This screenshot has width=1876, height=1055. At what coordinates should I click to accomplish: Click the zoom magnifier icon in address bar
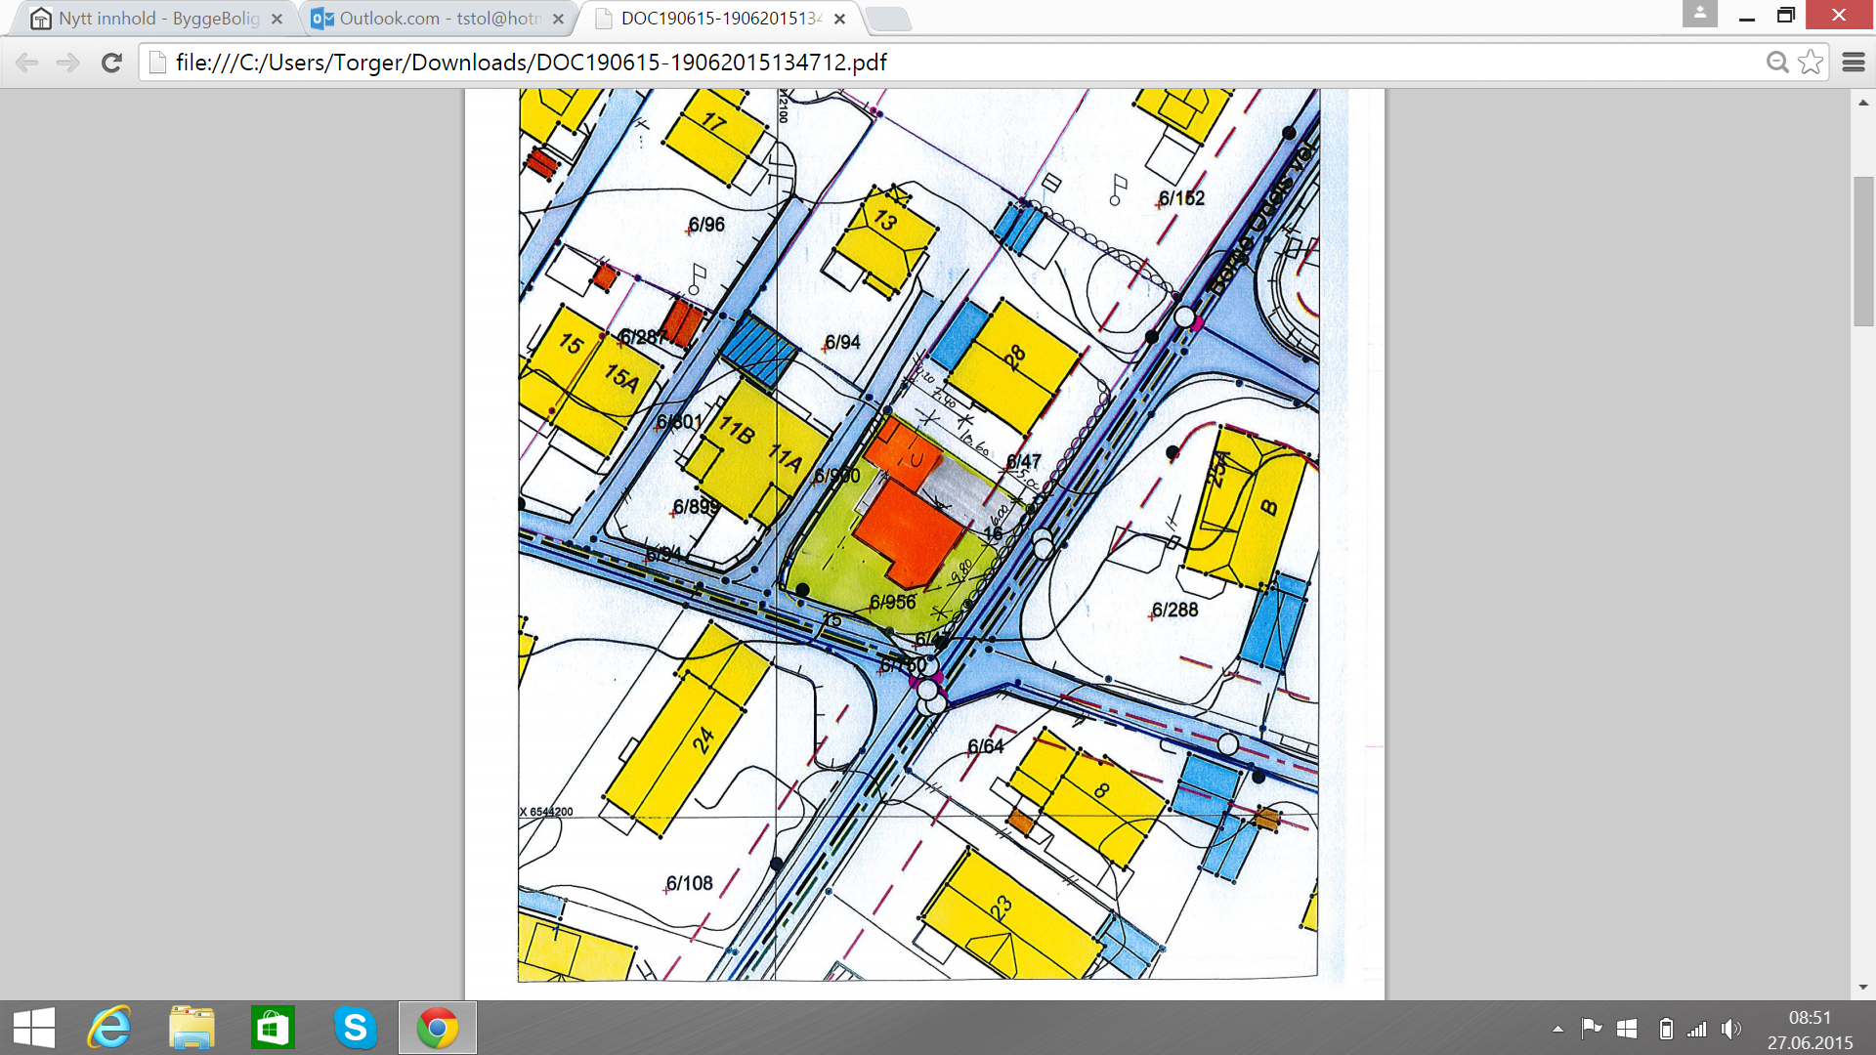tap(1777, 63)
